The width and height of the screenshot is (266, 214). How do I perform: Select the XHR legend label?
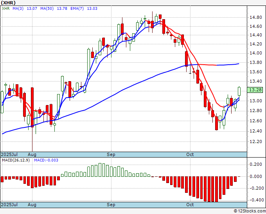click(6, 9)
